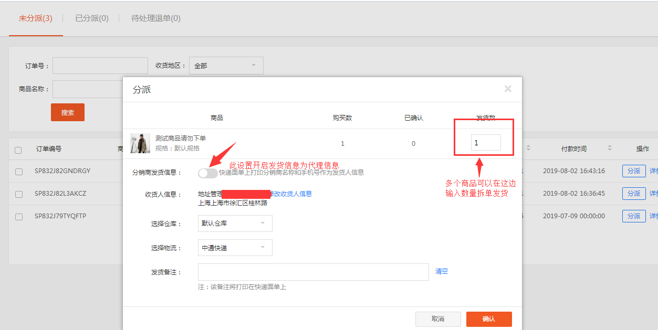658x330 pixels.
Task: Check the box for order SP832J82GNDRGY
Action: [18, 172]
